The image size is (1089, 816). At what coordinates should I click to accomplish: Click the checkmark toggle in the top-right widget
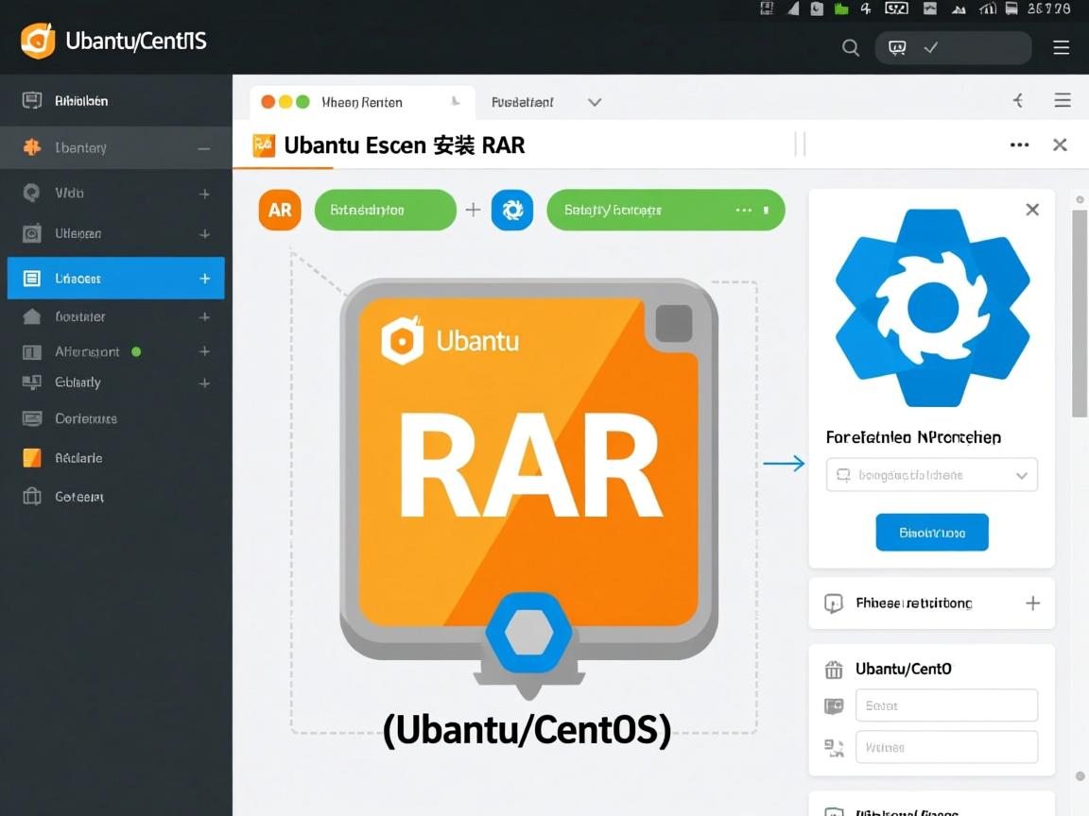(x=928, y=46)
